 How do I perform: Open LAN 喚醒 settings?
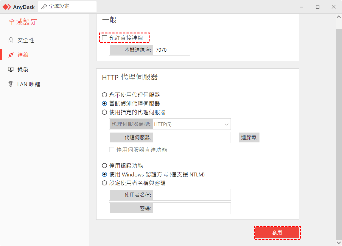point(29,84)
